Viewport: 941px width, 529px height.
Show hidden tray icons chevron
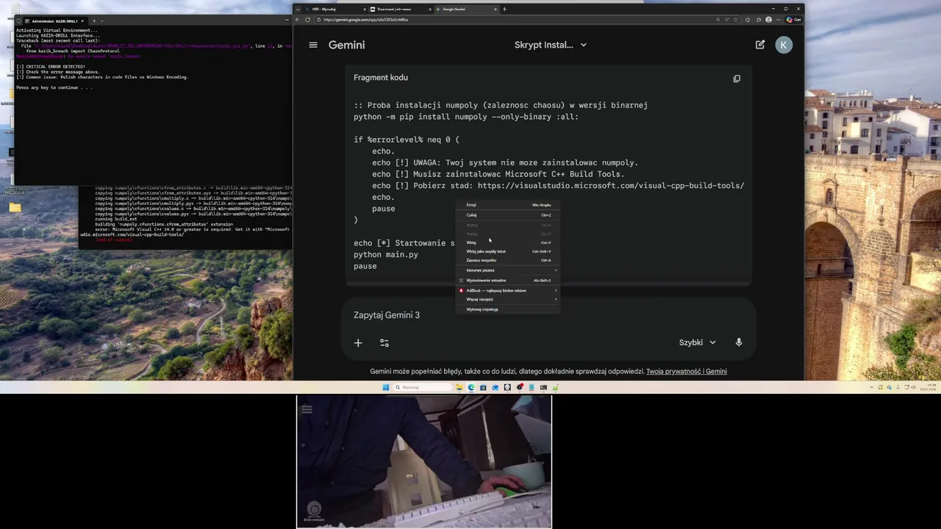click(x=872, y=387)
